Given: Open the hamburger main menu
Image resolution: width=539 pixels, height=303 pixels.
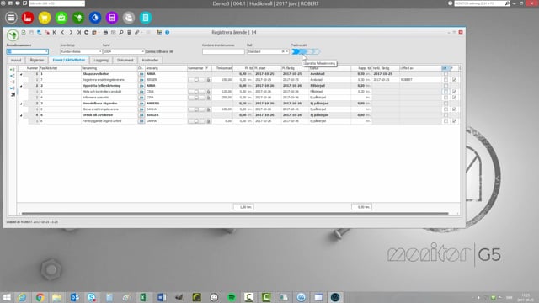Looking at the screenshot, I should pos(11,18).
